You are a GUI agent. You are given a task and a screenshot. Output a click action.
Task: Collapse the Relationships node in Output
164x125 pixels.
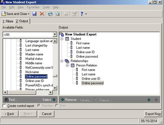pos(62,61)
